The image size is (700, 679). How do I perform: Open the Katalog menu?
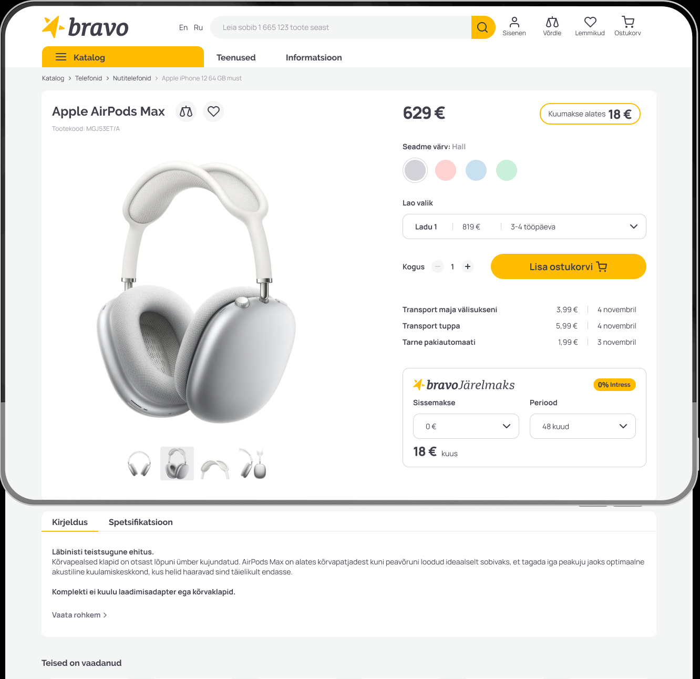[x=123, y=57]
